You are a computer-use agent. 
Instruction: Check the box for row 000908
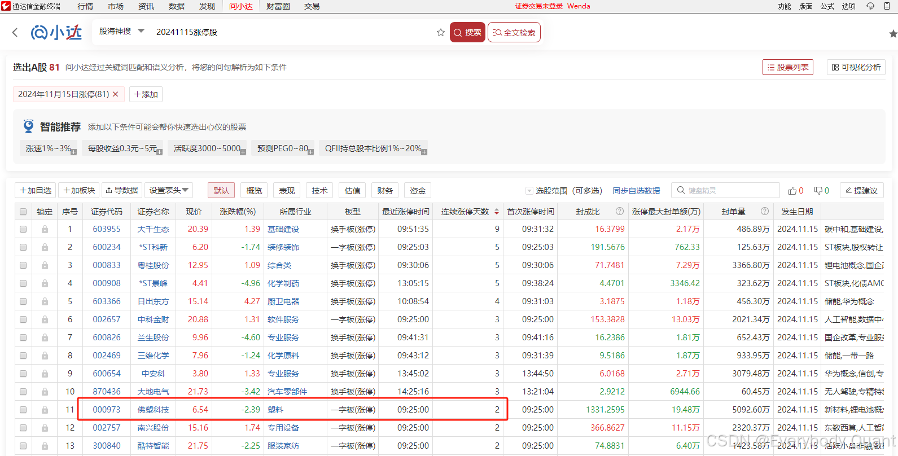pyautogui.click(x=23, y=283)
